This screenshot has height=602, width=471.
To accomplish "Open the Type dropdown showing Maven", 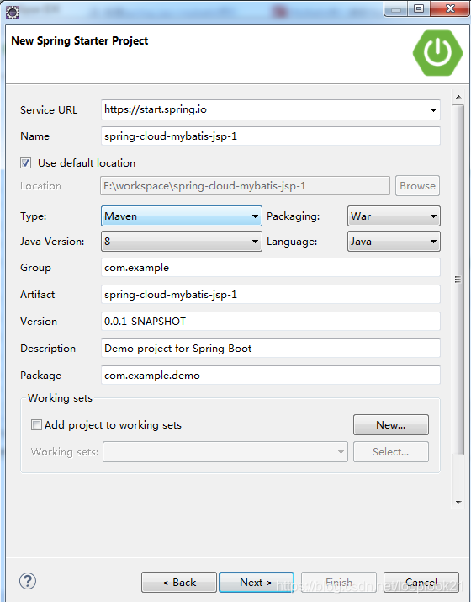I will (x=182, y=216).
